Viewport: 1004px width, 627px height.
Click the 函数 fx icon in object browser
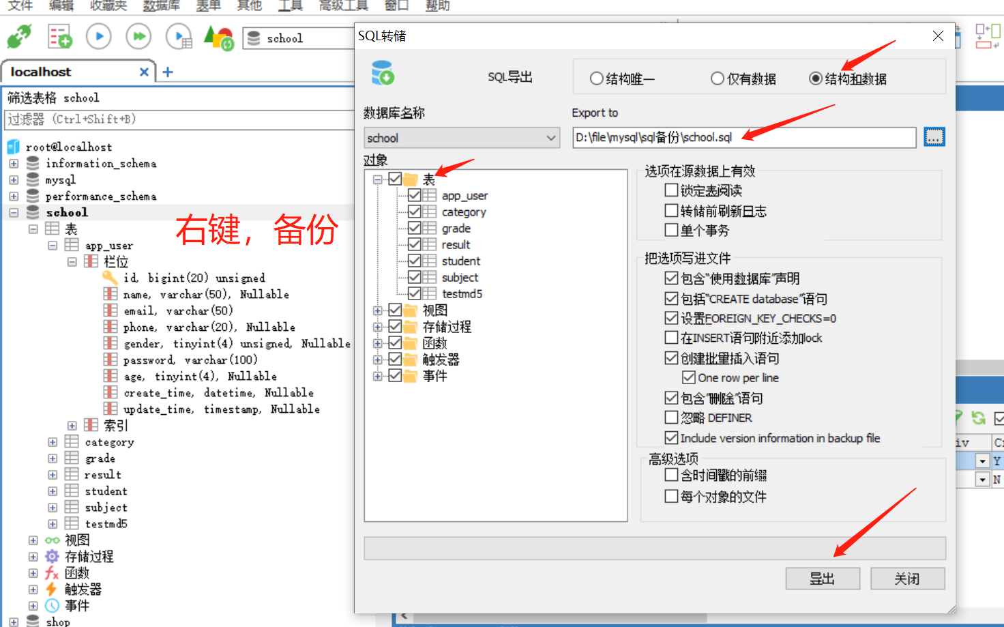point(52,572)
